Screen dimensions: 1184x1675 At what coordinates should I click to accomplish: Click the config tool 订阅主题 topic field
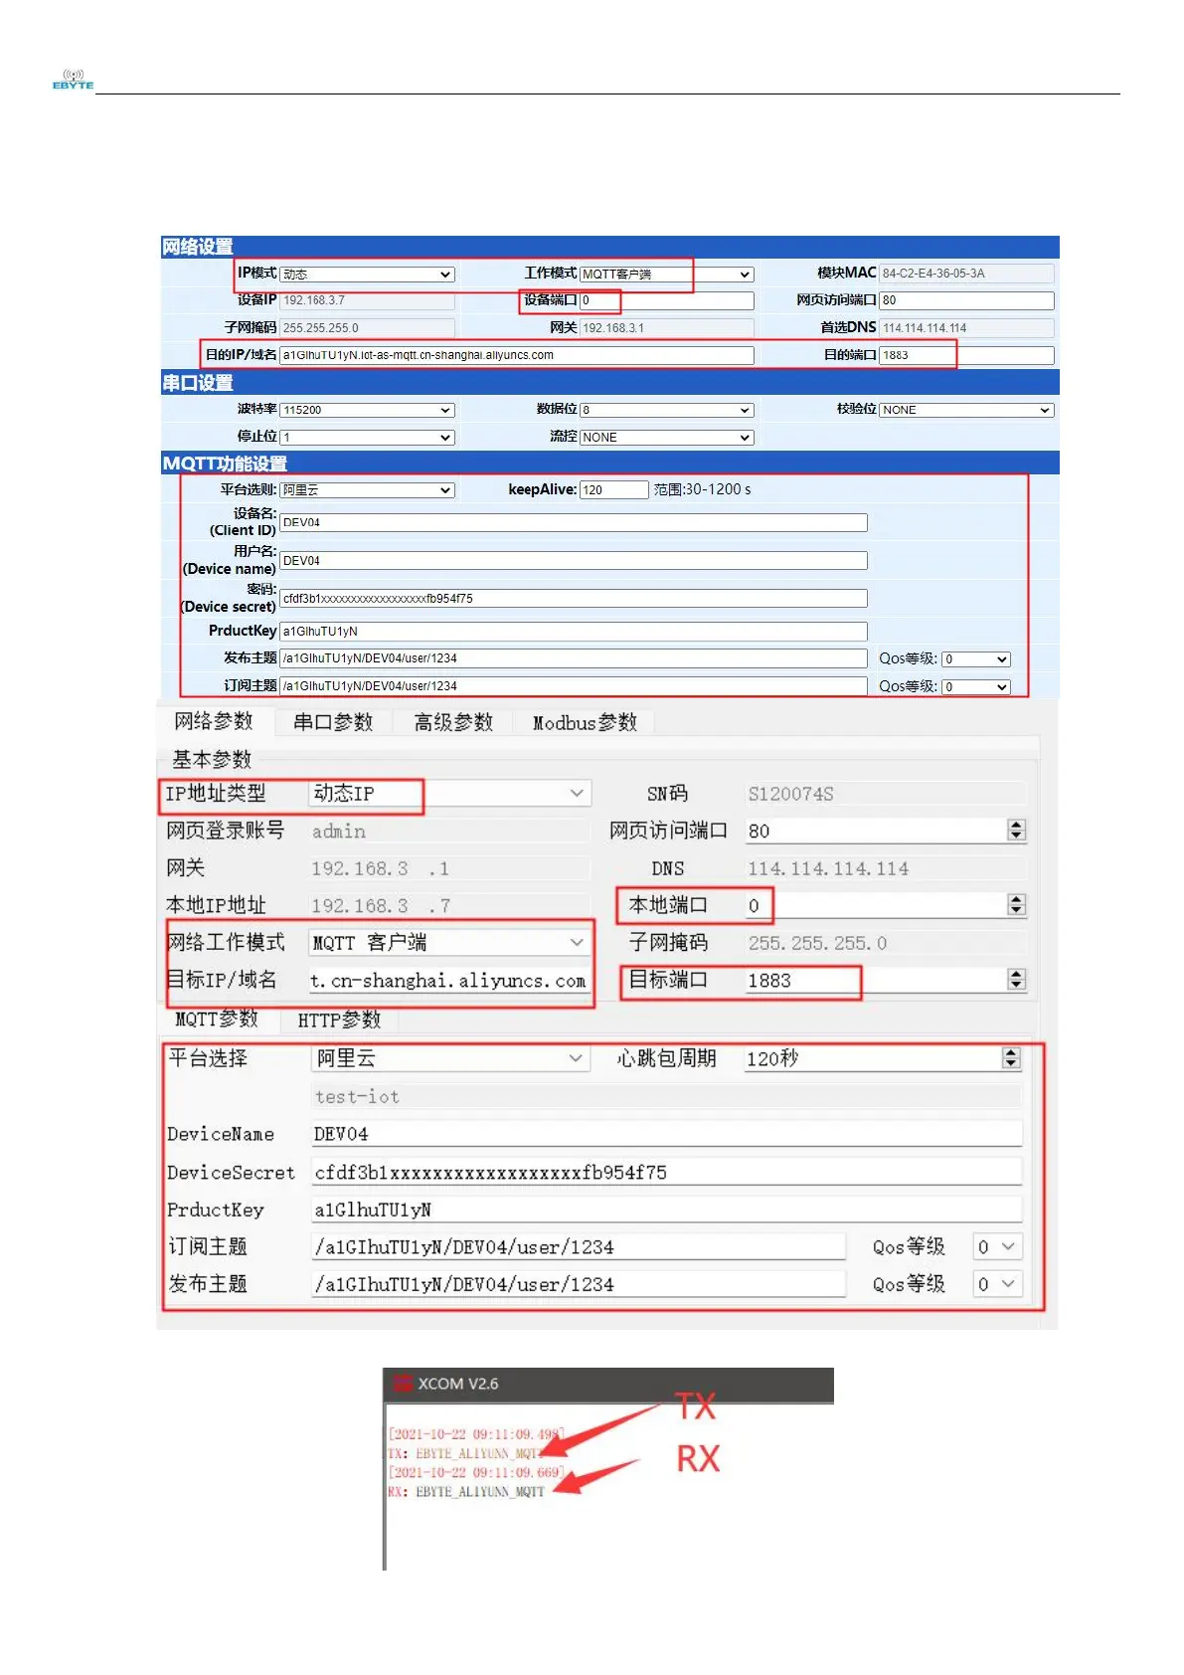(579, 1246)
